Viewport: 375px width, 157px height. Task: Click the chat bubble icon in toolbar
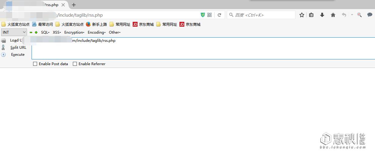(370, 15)
